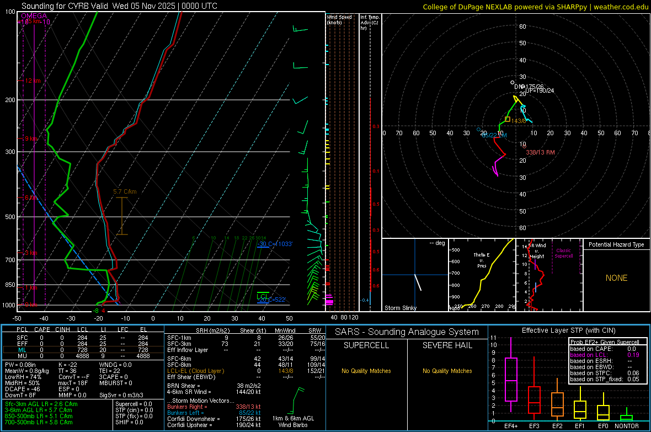Click the 850 pressure level label
The image size is (651, 432).
click(x=10, y=285)
